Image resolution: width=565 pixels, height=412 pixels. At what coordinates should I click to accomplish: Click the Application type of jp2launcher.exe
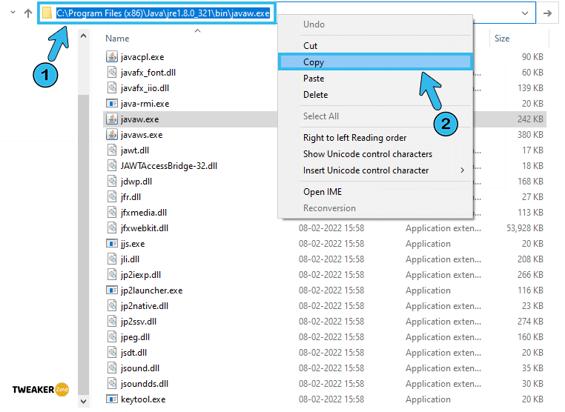[x=428, y=290]
